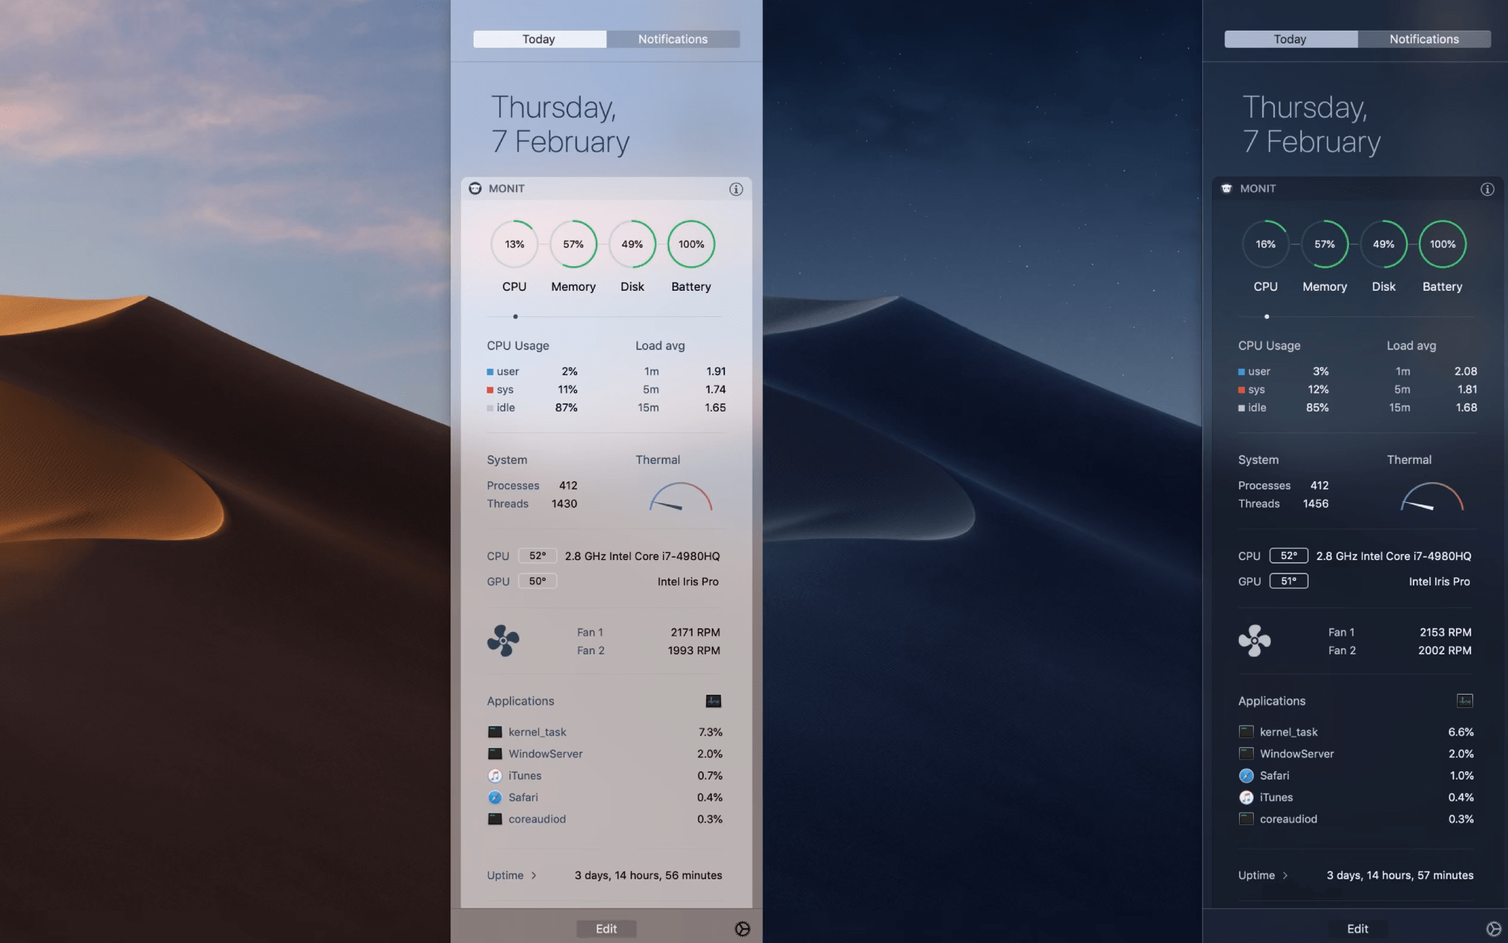This screenshot has height=943, width=1508.
Task: Click Processes 412 value in light widget
Action: 568,485
